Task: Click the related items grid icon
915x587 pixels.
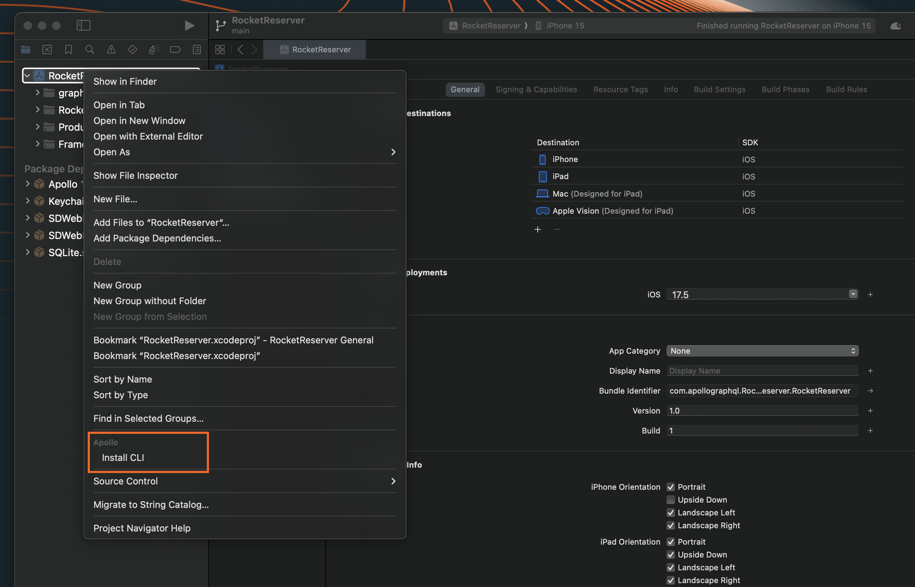Action: (x=220, y=50)
